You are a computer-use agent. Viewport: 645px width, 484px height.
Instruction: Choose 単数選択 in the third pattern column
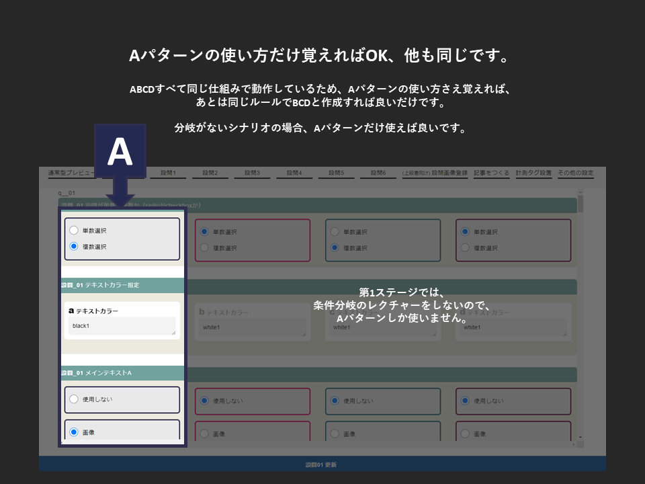click(335, 231)
